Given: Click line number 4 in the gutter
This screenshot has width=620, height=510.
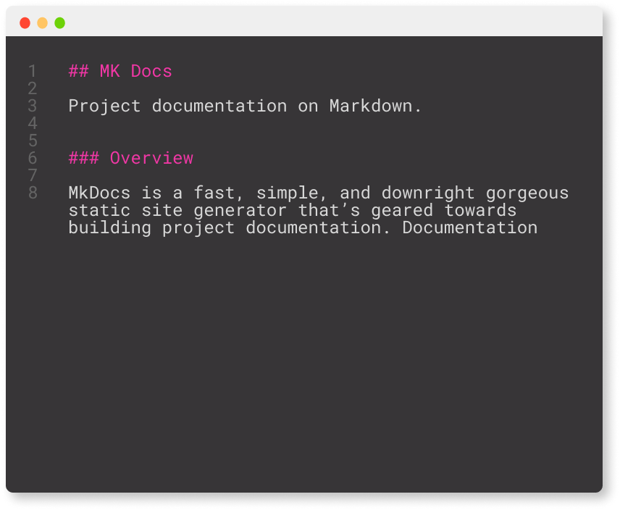Looking at the screenshot, I should [32, 123].
